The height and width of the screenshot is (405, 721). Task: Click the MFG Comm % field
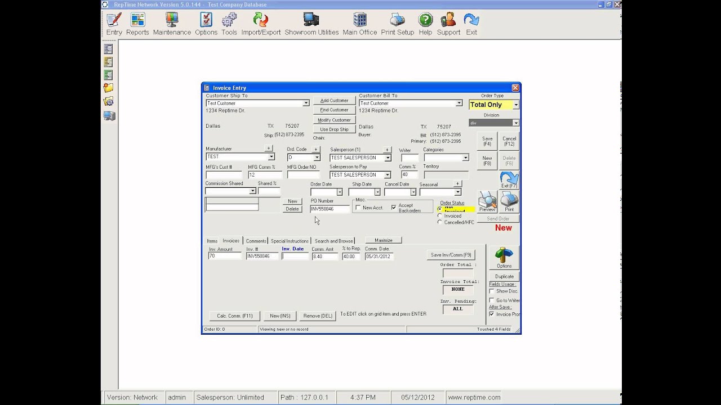pyautogui.click(x=265, y=175)
